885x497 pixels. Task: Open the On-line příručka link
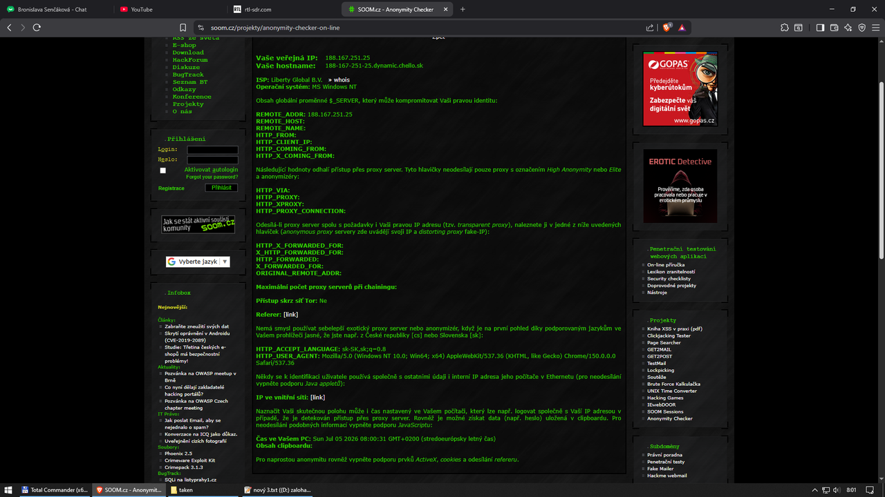[666, 265]
